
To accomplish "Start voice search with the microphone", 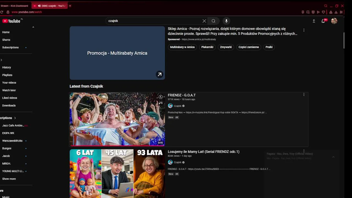I will coord(226,21).
